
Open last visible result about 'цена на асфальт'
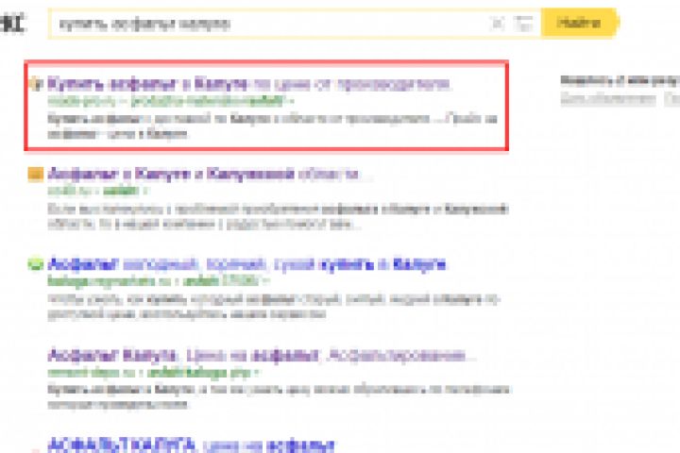coord(191,445)
